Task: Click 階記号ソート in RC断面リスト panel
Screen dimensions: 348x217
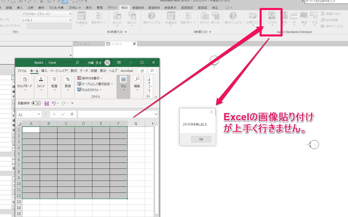Action: 99,18
